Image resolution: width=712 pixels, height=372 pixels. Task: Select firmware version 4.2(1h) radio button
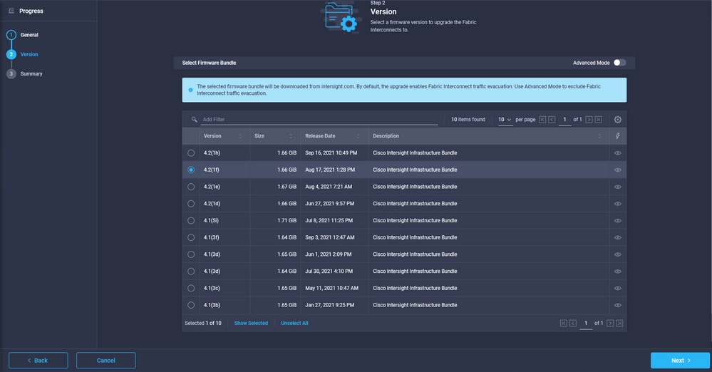tap(191, 153)
